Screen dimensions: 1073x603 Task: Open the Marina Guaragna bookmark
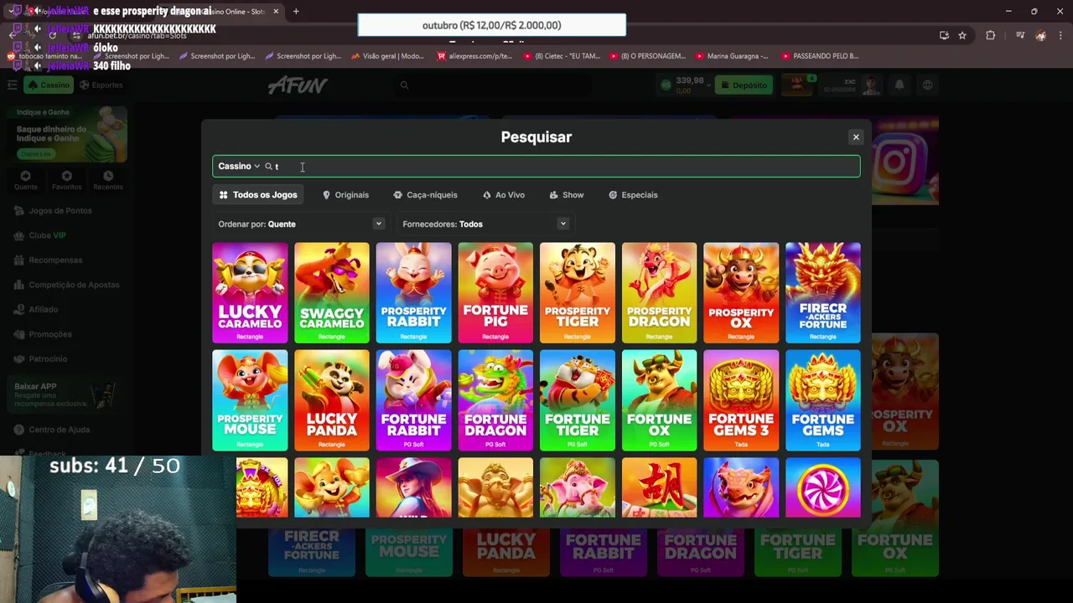click(732, 56)
